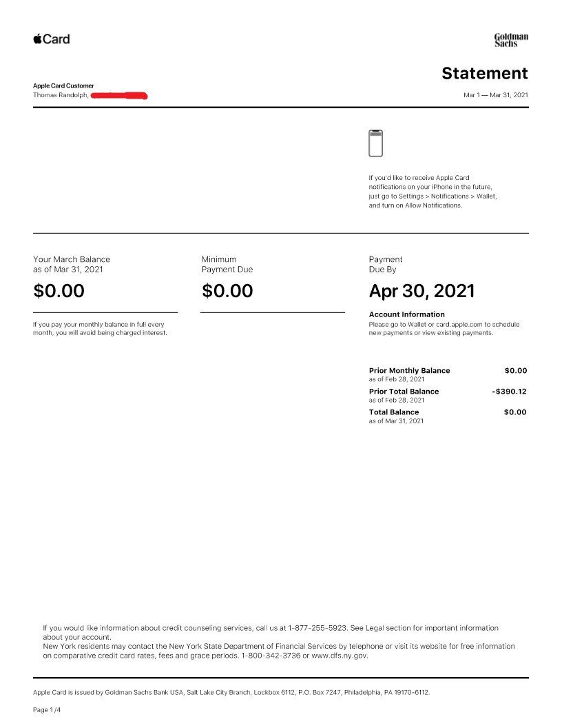The width and height of the screenshot is (562, 728).
Task: Click the iPhone outline icon
Action: (x=375, y=143)
